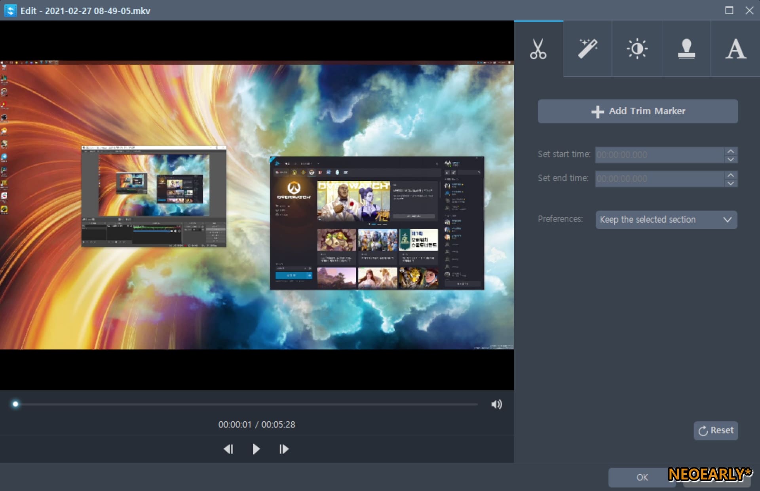Click the playback seek bar handle
The image size is (760, 491).
tap(15, 404)
